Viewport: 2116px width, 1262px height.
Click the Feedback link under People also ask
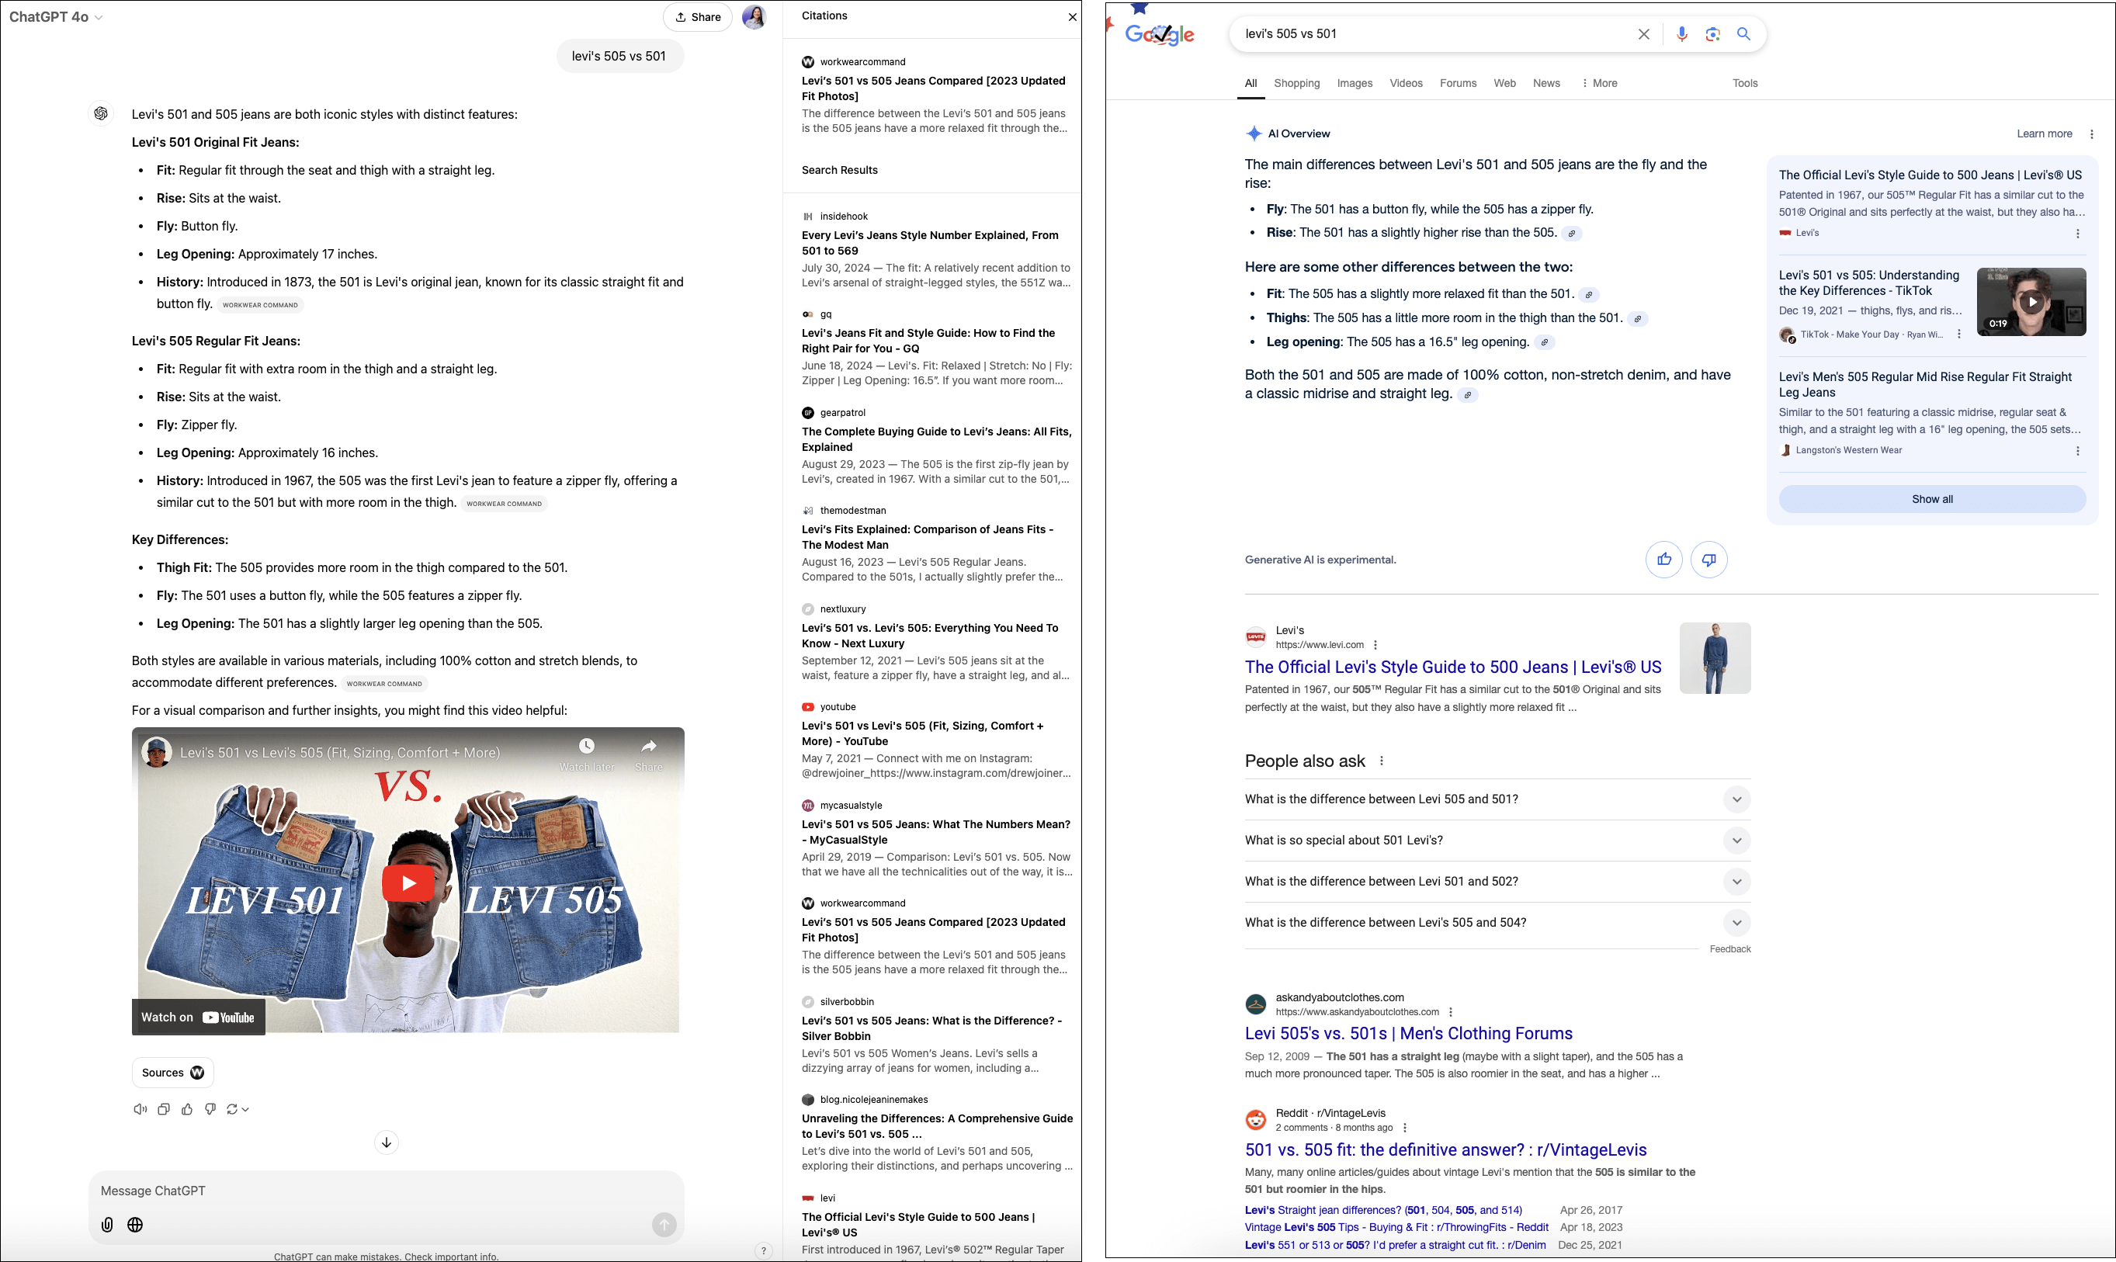tap(1730, 949)
